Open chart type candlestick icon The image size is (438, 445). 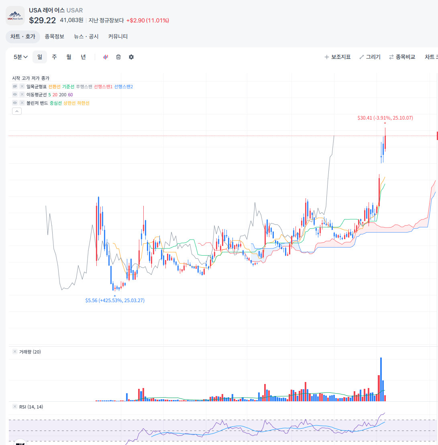coord(105,57)
